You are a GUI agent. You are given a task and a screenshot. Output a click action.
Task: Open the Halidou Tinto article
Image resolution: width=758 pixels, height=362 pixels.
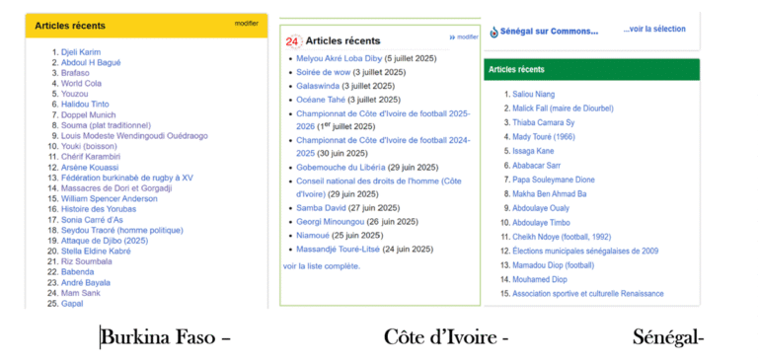point(85,105)
